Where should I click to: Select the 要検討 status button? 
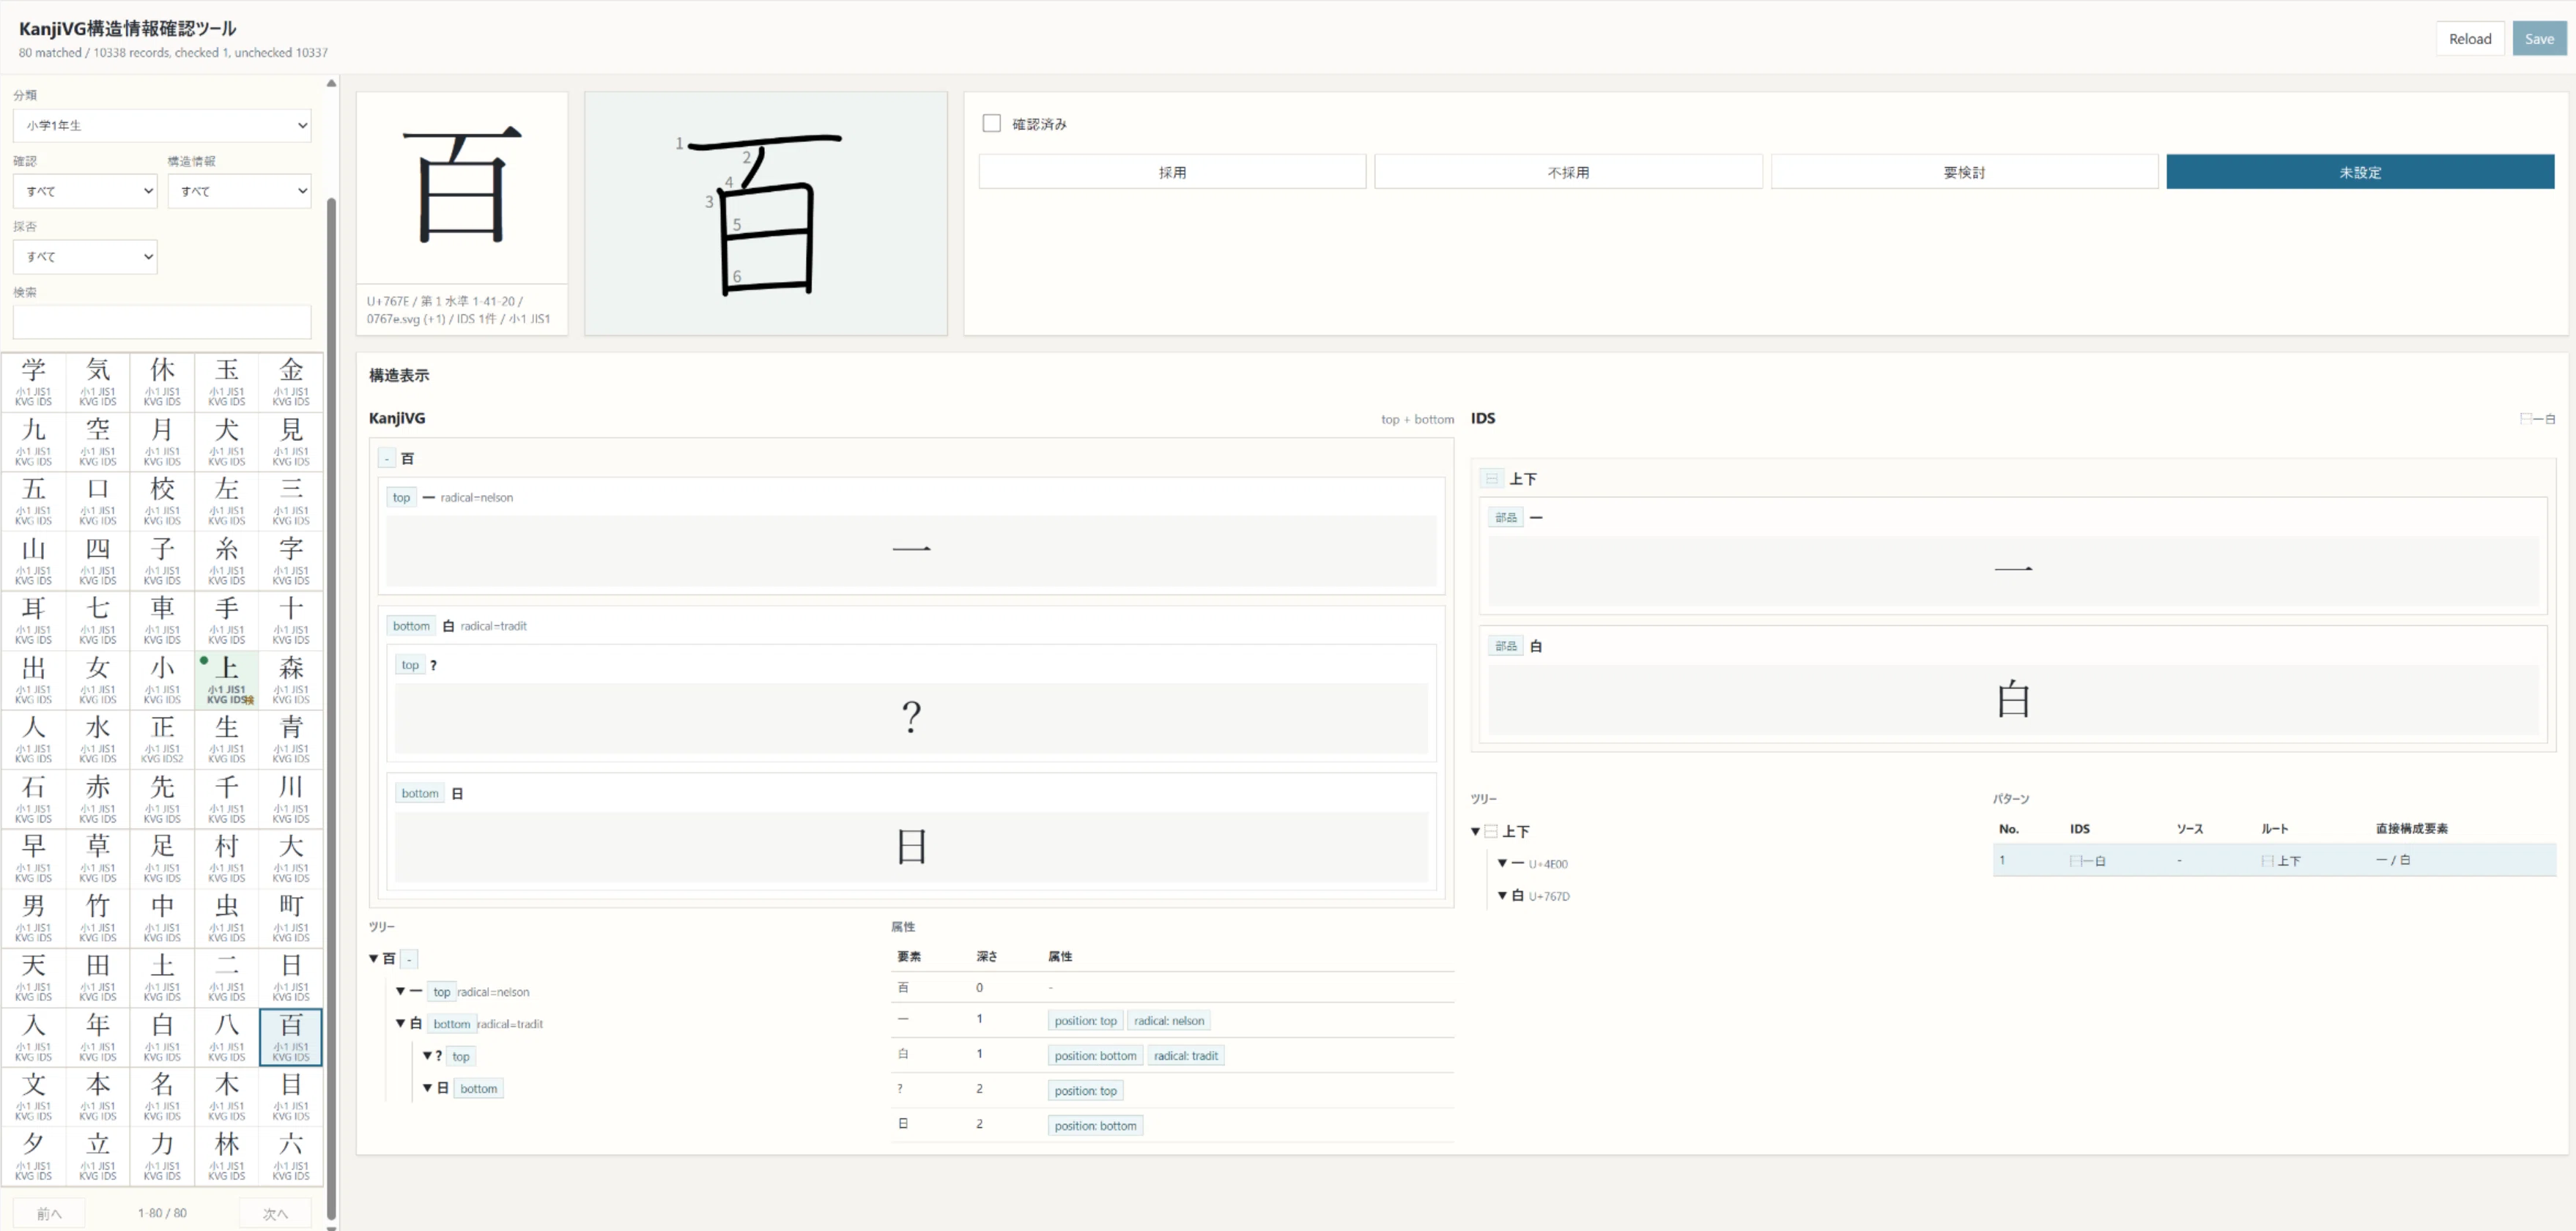(1964, 172)
